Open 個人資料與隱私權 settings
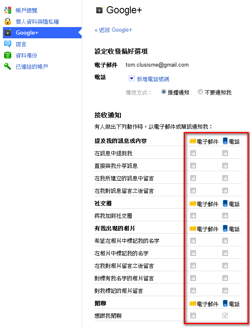 point(37,22)
